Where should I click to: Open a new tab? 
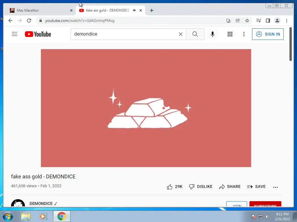pos(151,10)
